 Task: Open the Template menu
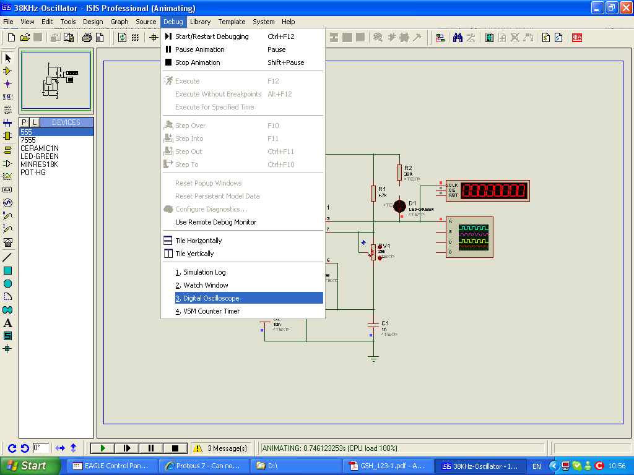(232, 22)
